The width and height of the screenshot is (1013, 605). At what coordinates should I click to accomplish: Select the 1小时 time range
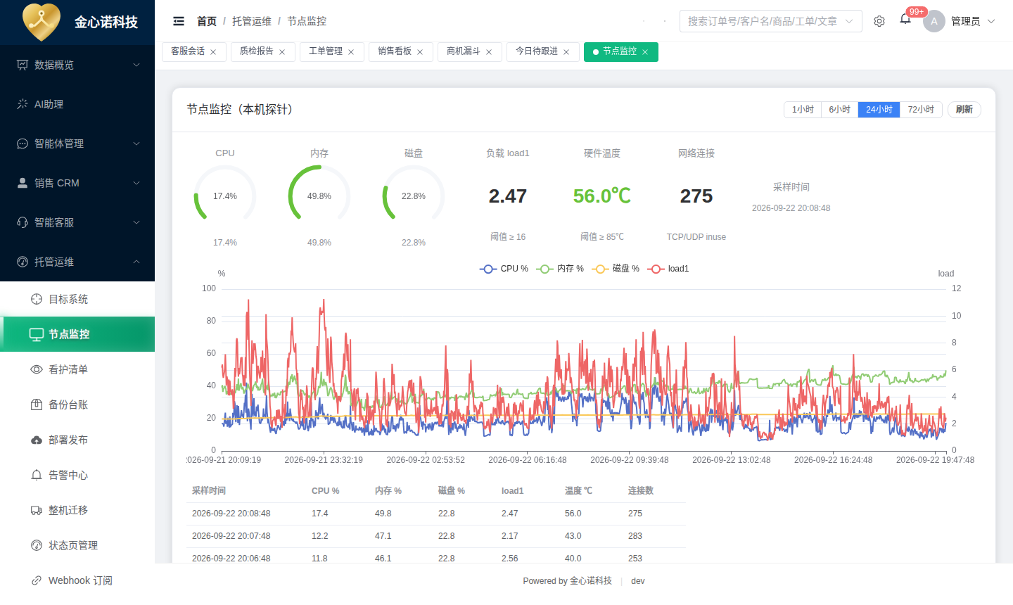click(x=803, y=110)
